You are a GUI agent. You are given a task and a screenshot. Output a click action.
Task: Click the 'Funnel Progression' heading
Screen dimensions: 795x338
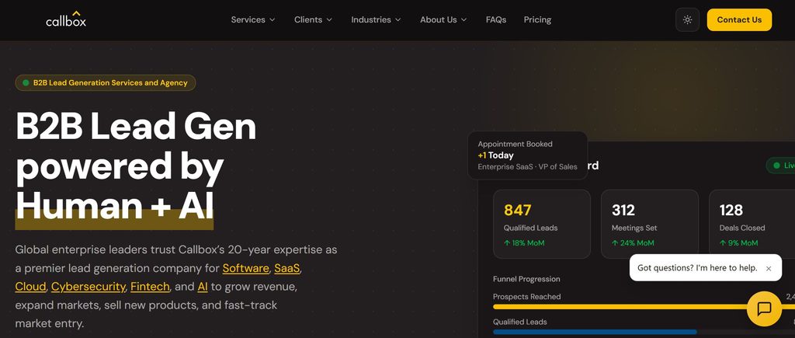526,279
